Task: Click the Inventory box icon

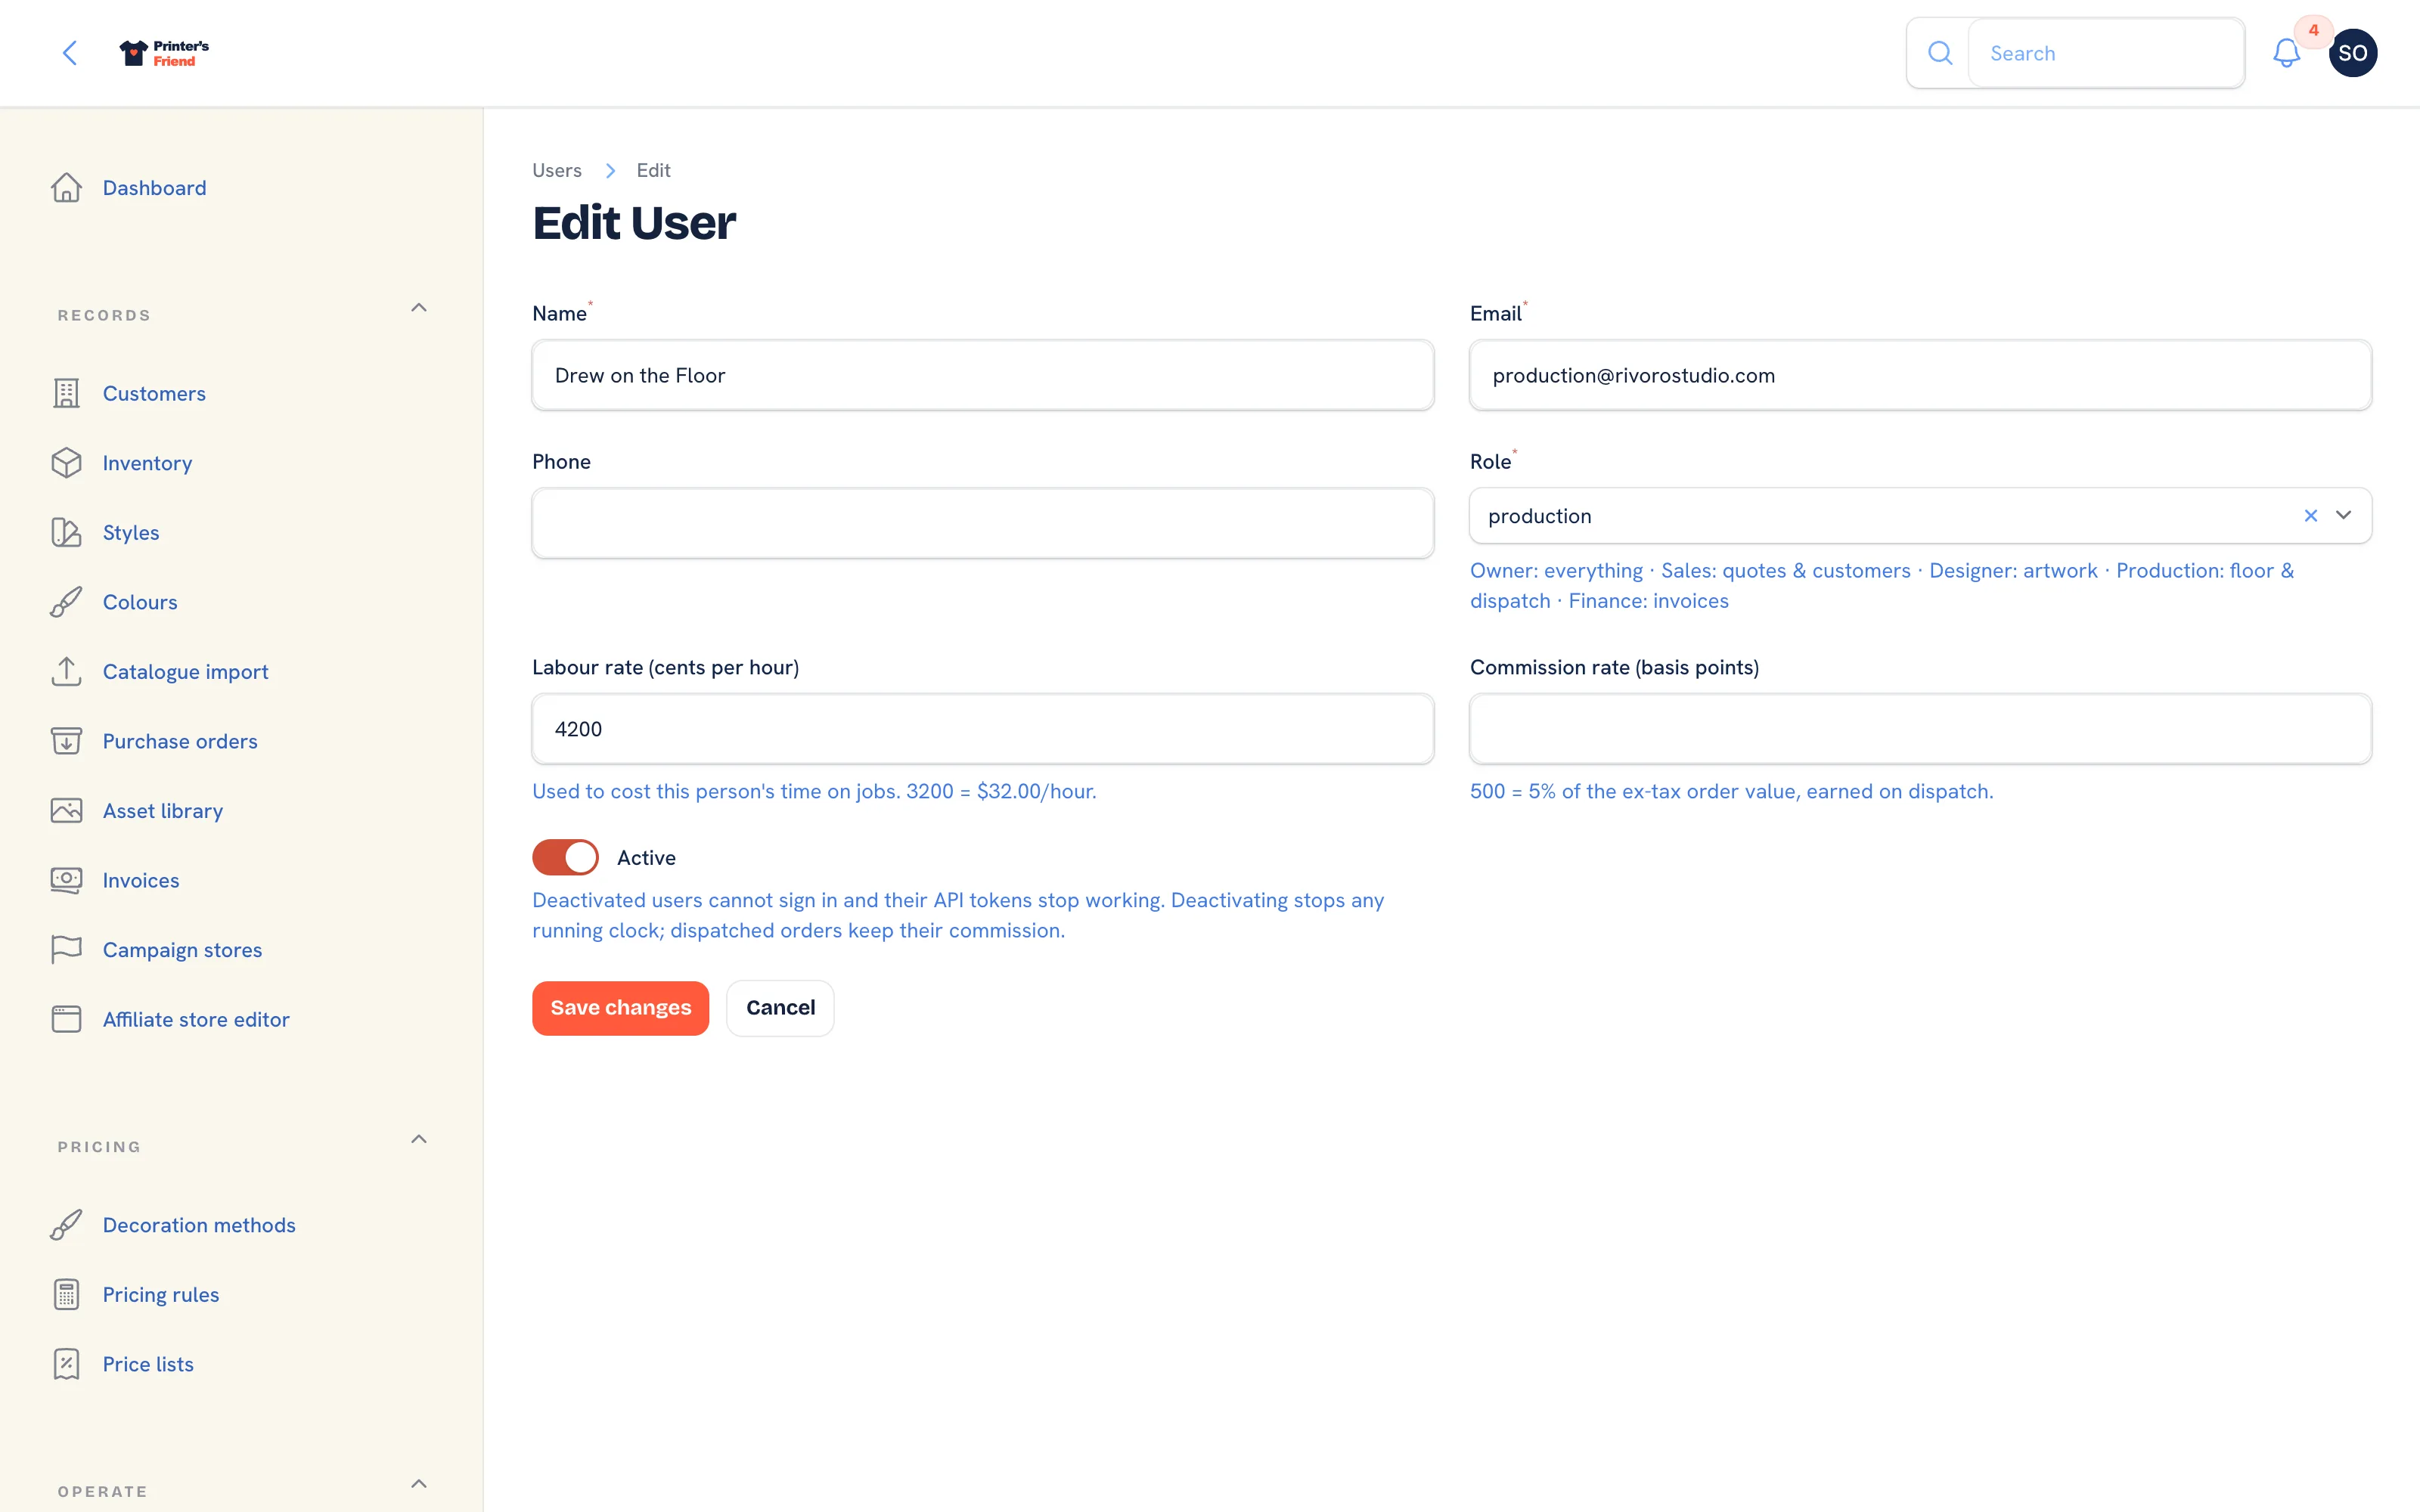Action: (66, 463)
